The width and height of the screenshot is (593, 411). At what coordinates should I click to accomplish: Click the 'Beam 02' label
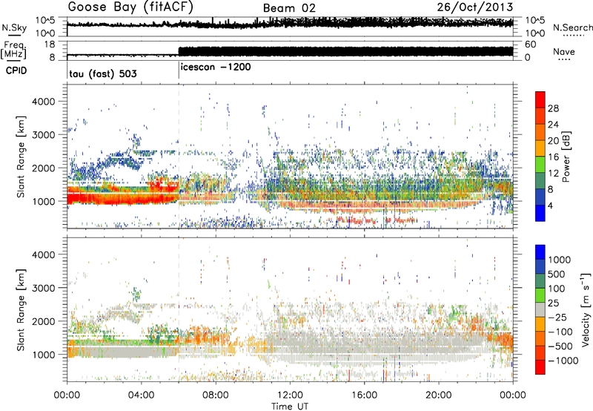tap(289, 8)
